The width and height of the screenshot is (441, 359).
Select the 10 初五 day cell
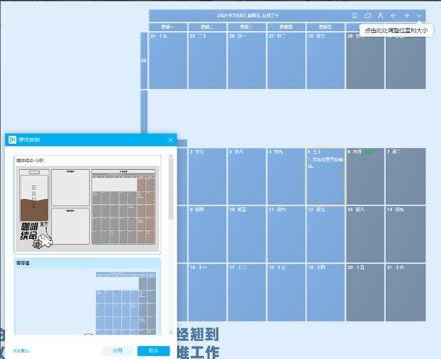247,235
